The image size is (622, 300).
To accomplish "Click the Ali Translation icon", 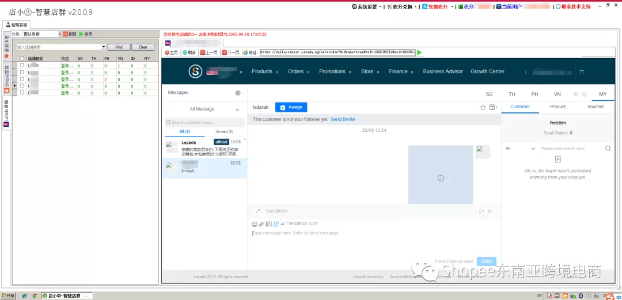I will 276,224.
